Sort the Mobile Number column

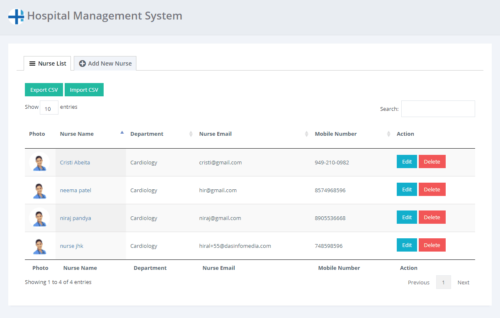[388, 134]
